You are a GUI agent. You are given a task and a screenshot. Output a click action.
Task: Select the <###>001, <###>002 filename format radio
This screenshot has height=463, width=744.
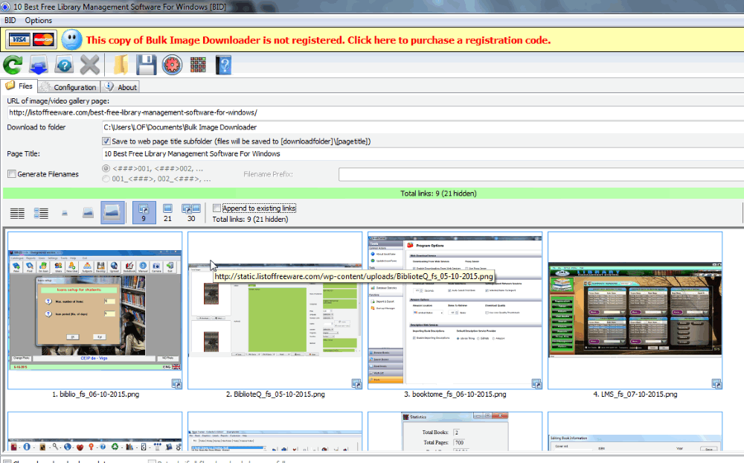106,168
